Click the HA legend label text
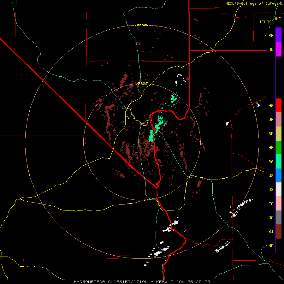 pos(271,106)
